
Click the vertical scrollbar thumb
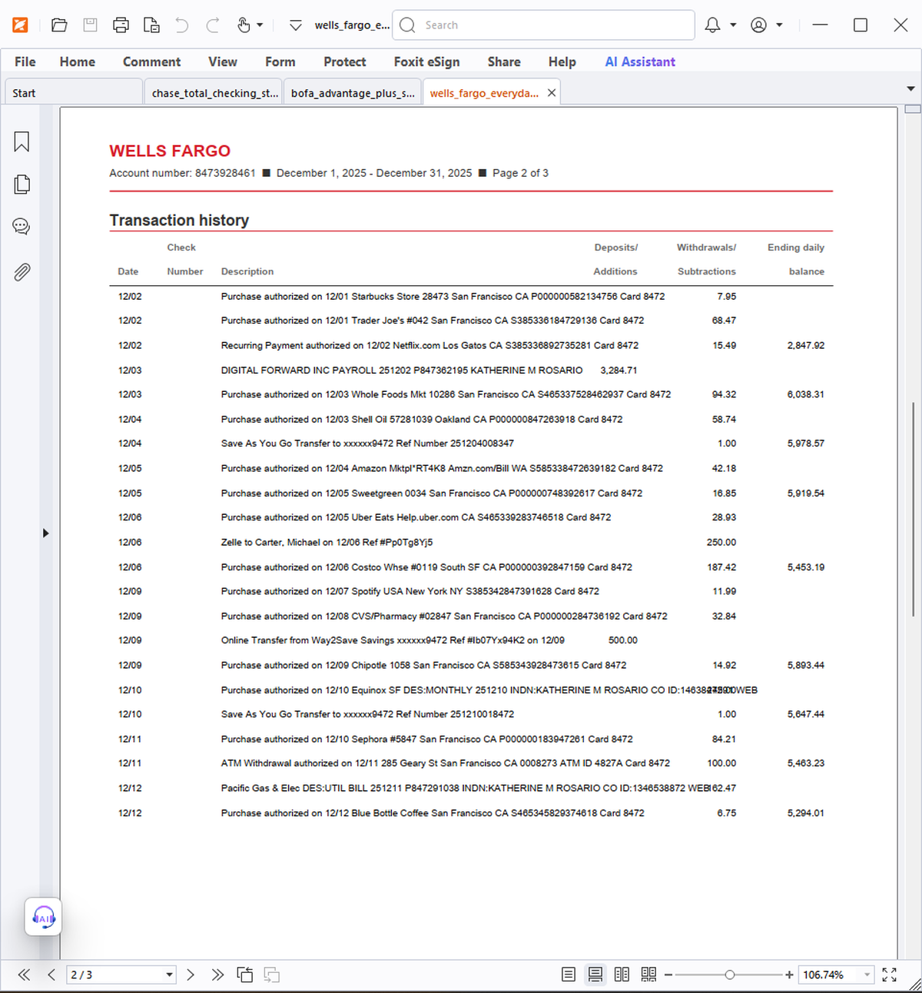(x=913, y=508)
